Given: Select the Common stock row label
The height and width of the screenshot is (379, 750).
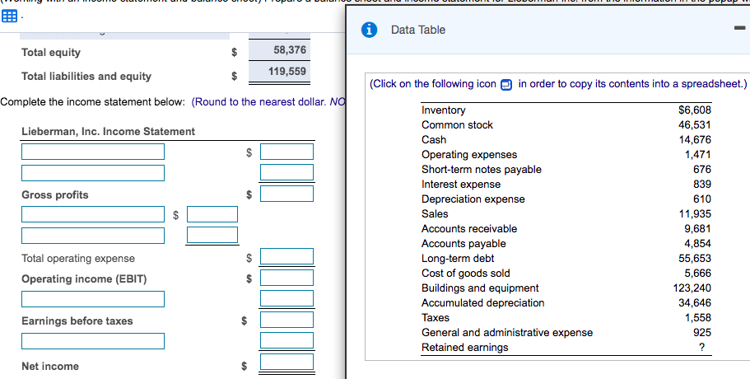Looking at the screenshot, I should pyautogui.click(x=457, y=125).
